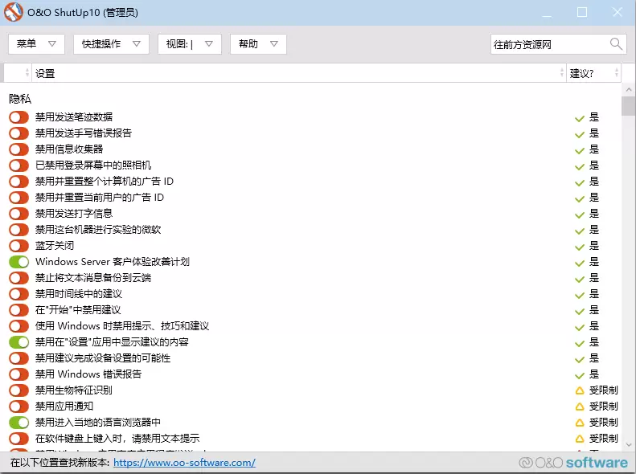The height and width of the screenshot is (474, 636).
Task: Toggle 已禁用登录屏幕中的照相机 switch
Action: click(x=18, y=165)
